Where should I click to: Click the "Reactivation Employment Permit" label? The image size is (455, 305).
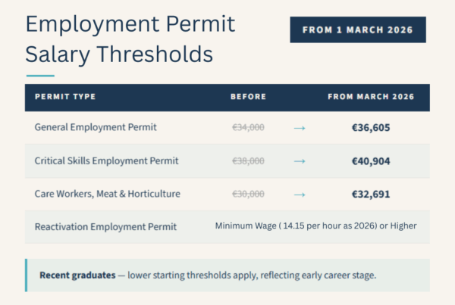click(105, 226)
